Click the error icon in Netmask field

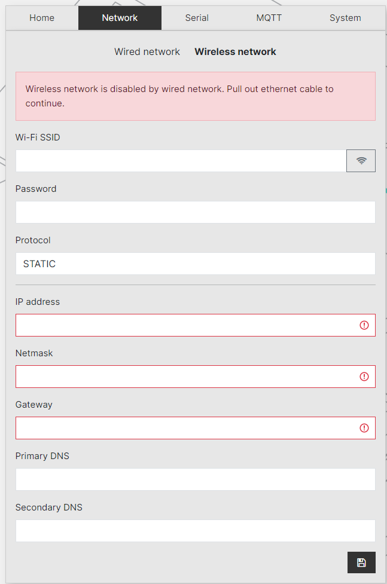pos(364,377)
